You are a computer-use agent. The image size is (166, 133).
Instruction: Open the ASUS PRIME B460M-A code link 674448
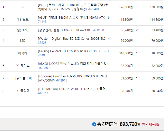point(43,22)
